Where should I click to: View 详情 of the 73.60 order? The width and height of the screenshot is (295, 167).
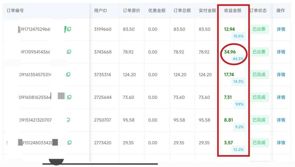tap(281, 97)
